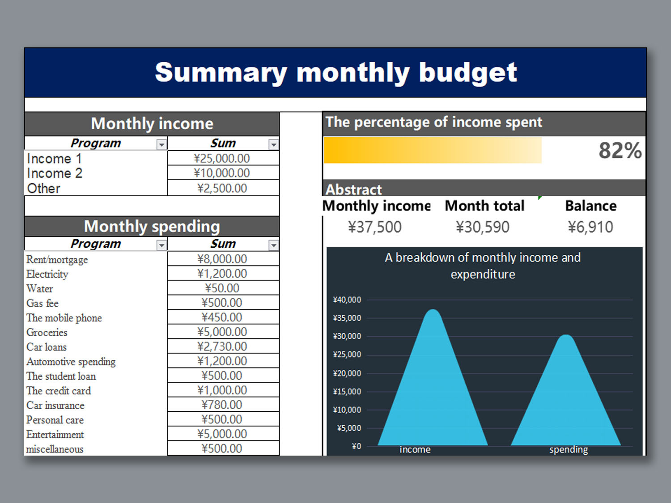Open Sum filter dropdown under Monthly income

coord(273,144)
